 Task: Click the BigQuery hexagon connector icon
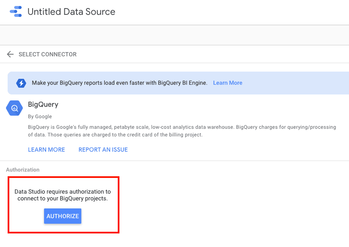[x=14, y=108]
